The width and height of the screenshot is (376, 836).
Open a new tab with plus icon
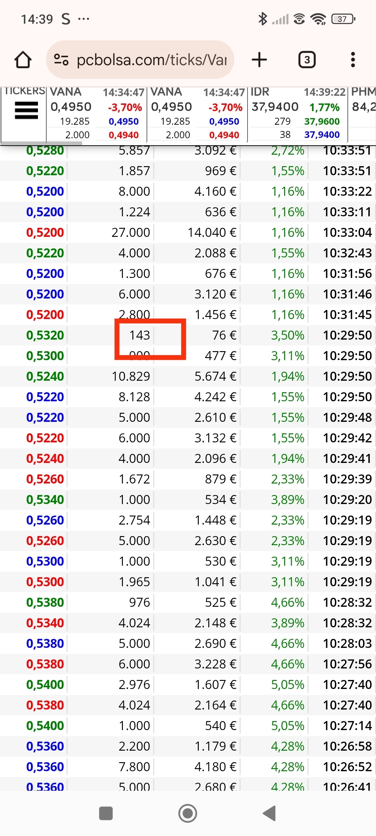coord(259,60)
